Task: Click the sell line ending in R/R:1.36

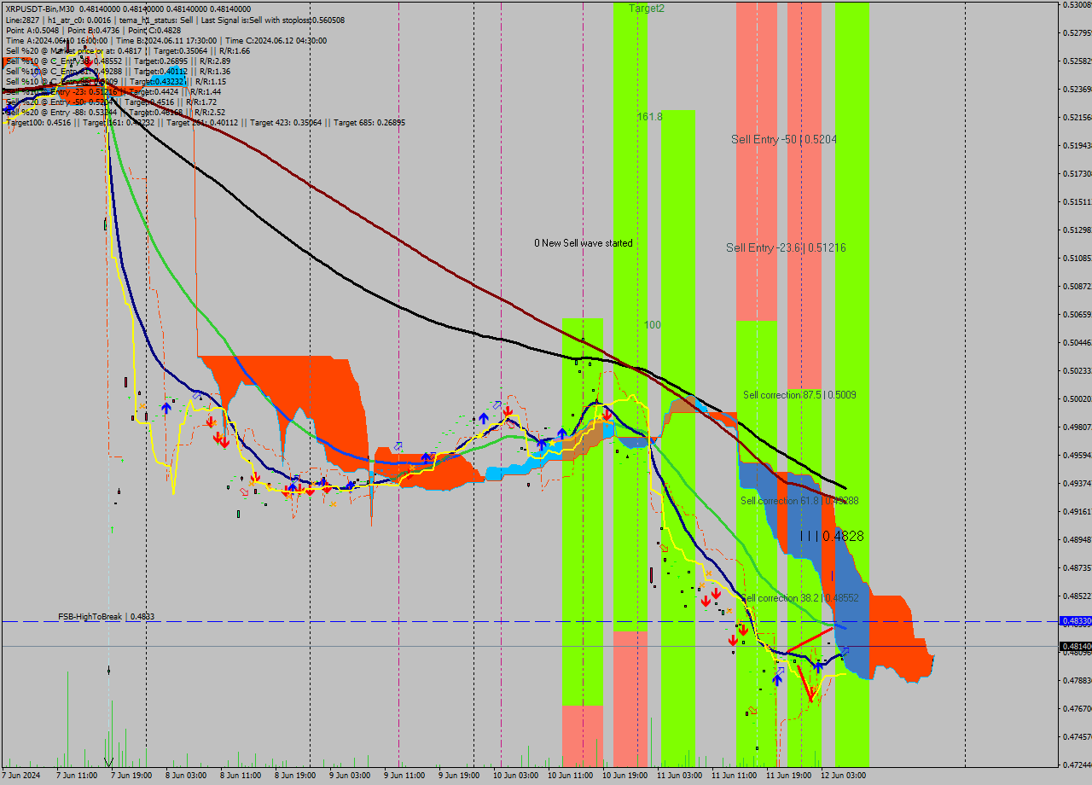Action: [x=118, y=71]
